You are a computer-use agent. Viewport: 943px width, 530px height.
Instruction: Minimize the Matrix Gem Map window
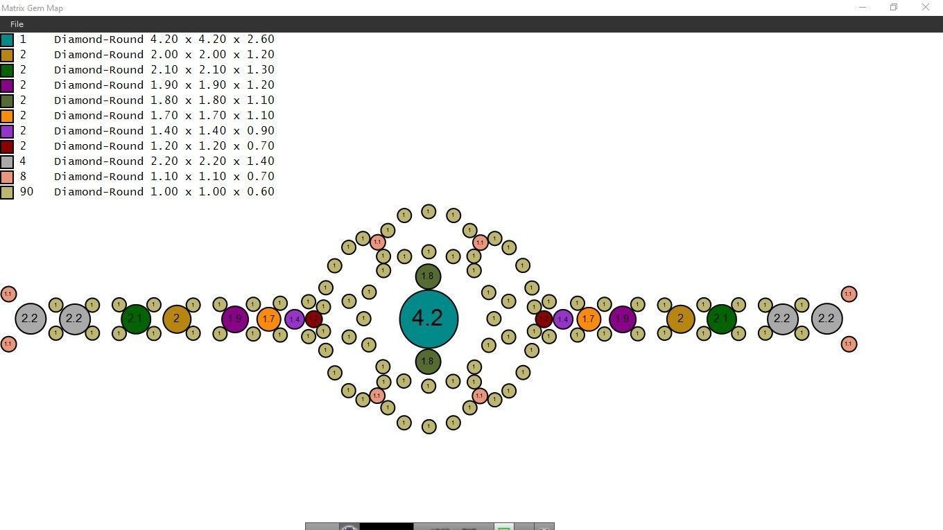(863, 8)
